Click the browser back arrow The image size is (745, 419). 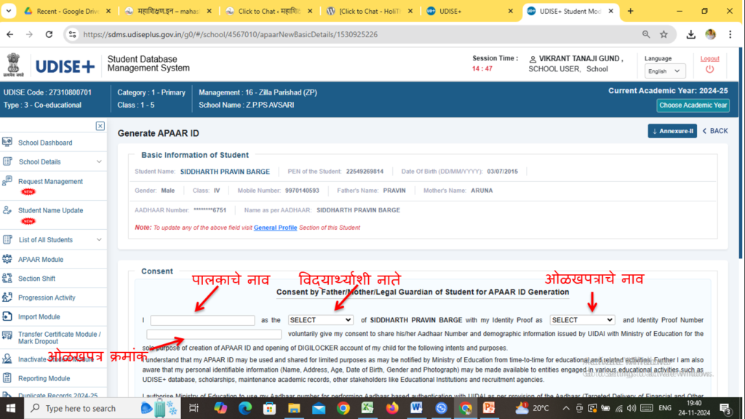(x=10, y=34)
